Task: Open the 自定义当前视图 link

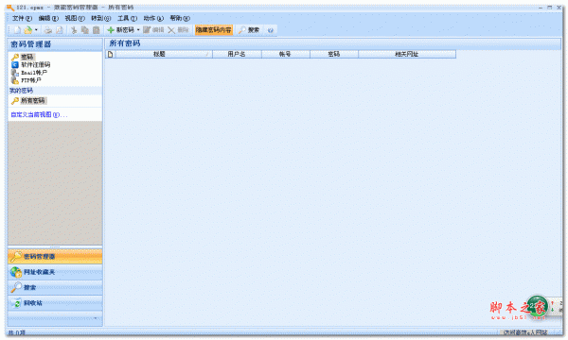Action: (39, 114)
